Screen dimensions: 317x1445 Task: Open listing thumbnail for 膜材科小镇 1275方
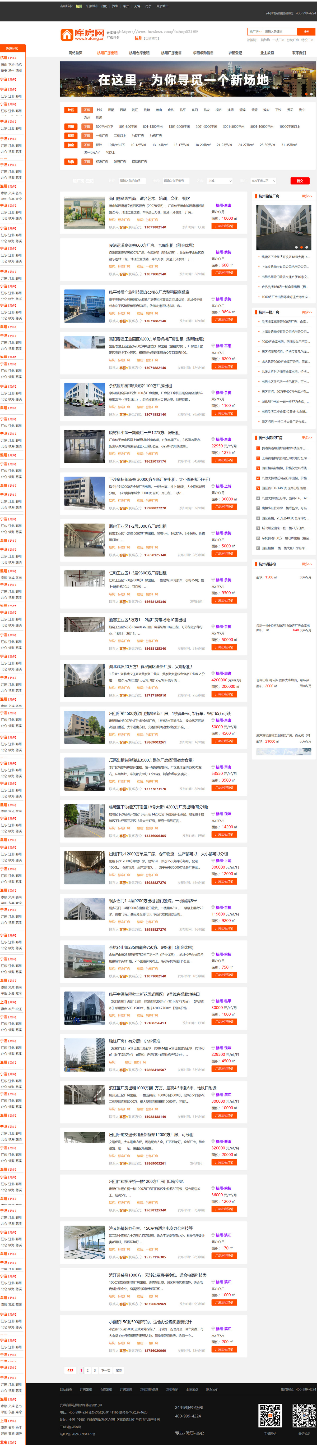pyautogui.click(x=84, y=446)
